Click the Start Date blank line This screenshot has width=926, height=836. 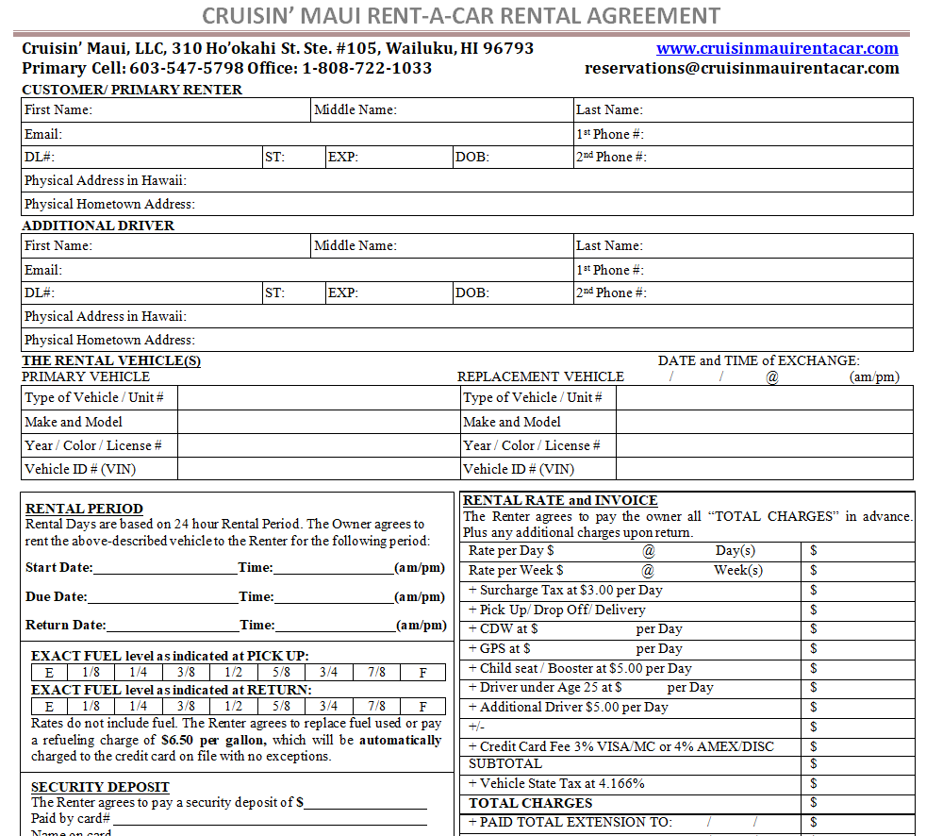165,568
